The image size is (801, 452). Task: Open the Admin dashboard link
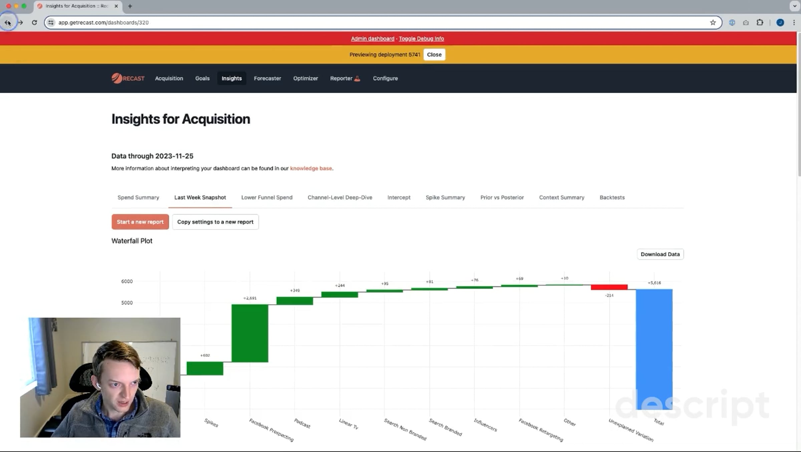tap(372, 39)
